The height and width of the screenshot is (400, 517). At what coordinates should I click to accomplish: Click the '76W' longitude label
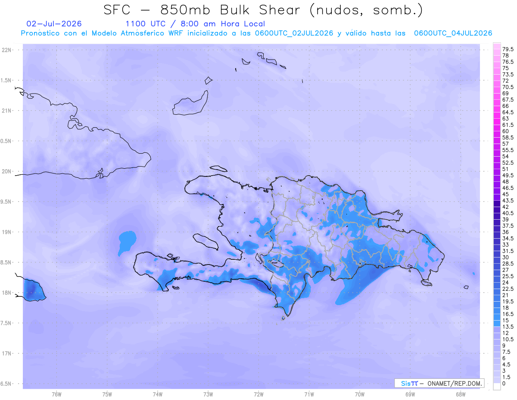(x=56, y=394)
